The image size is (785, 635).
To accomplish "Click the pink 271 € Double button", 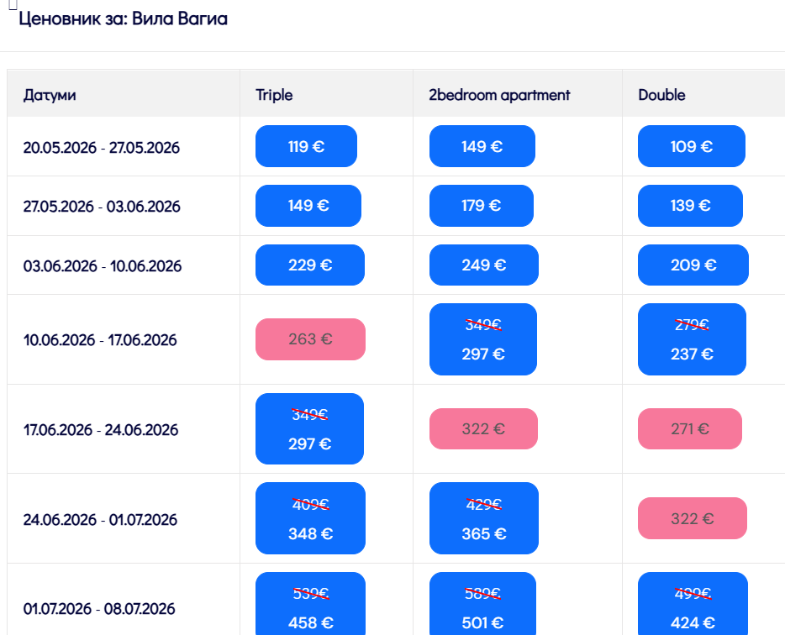I will point(690,428).
